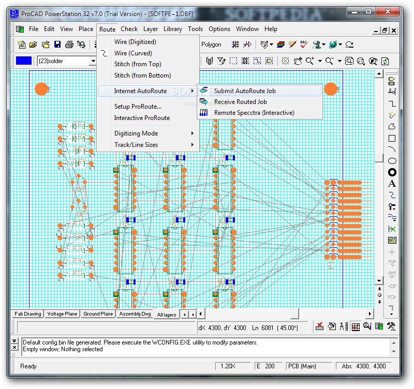Click the zoom out magnifier icon

click(330, 61)
